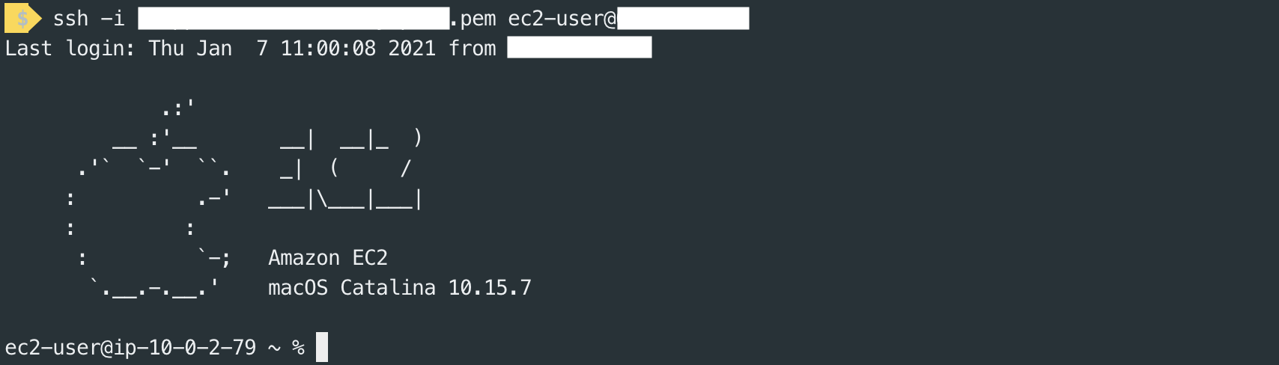Click the redacted IP after "from"

(579, 49)
